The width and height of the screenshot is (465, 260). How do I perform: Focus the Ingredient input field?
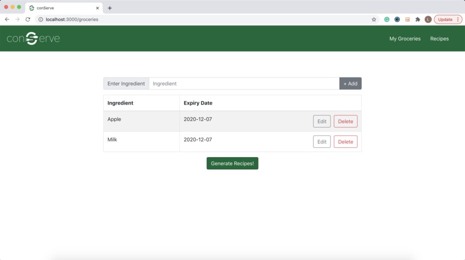click(x=244, y=84)
